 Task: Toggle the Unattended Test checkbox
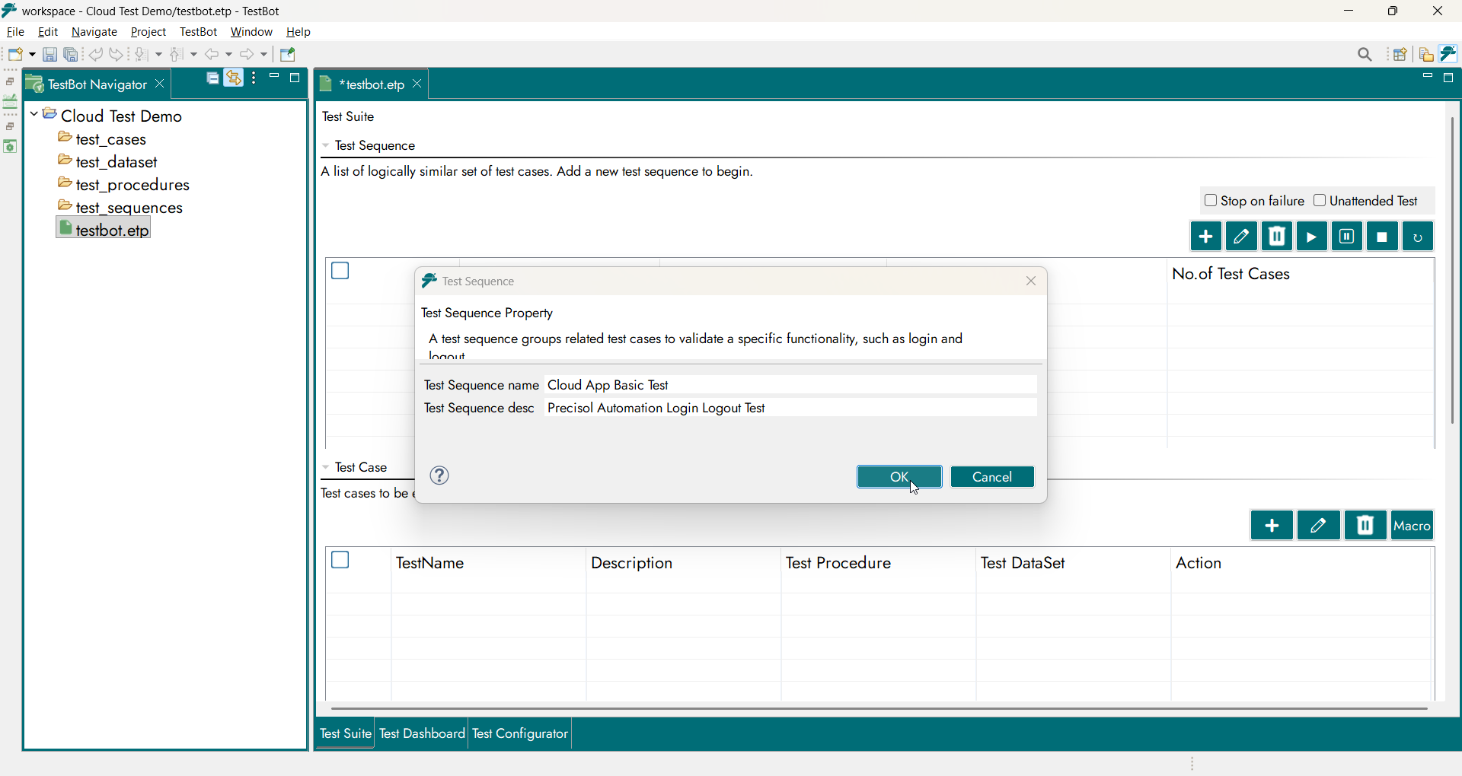(1320, 201)
